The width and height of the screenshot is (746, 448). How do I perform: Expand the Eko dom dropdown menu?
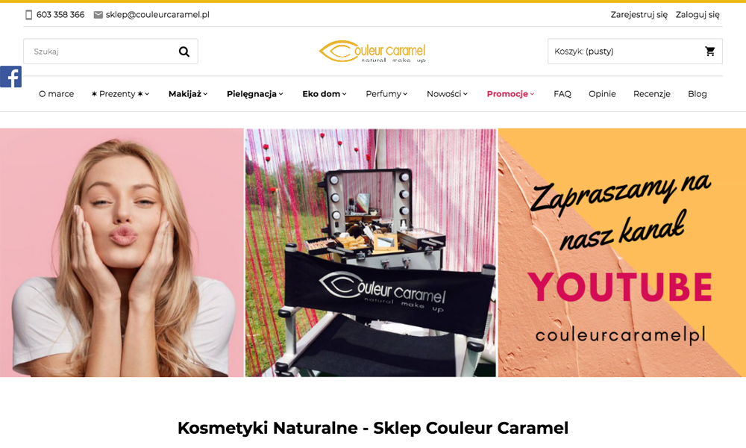click(x=325, y=94)
